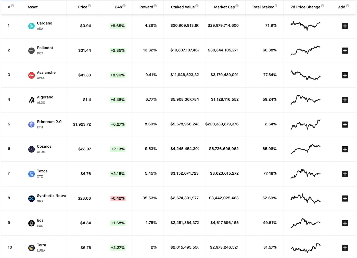The image size is (357, 258).
Task: Click info icon next to Market Cap
Action: point(237,6)
